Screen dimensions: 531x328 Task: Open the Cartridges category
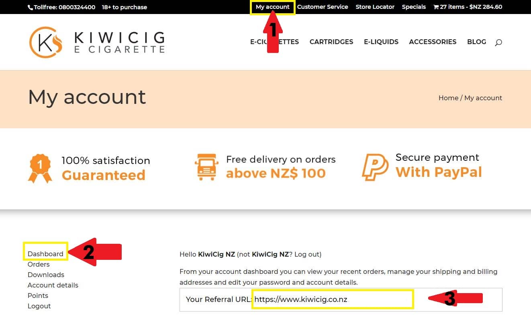[x=331, y=42]
